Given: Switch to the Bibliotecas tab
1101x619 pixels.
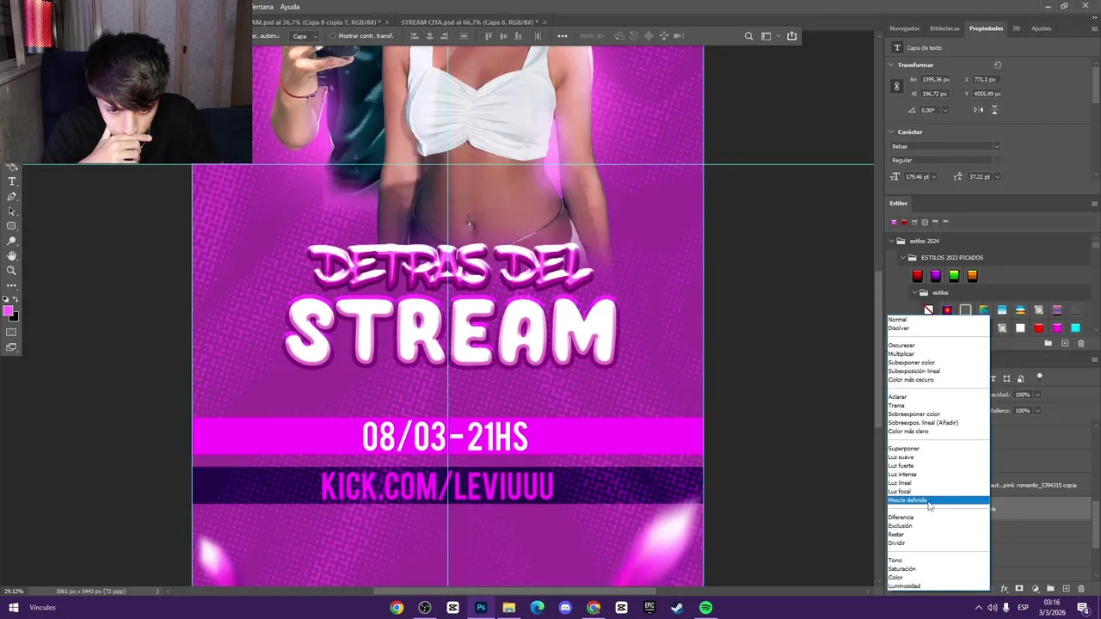Looking at the screenshot, I should click(944, 28).
